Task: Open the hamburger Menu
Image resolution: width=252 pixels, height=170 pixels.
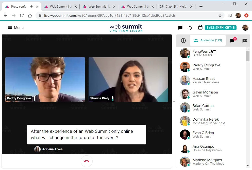Action: [15, 28]
